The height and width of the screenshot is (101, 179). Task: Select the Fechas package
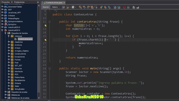tap(17, 60)
